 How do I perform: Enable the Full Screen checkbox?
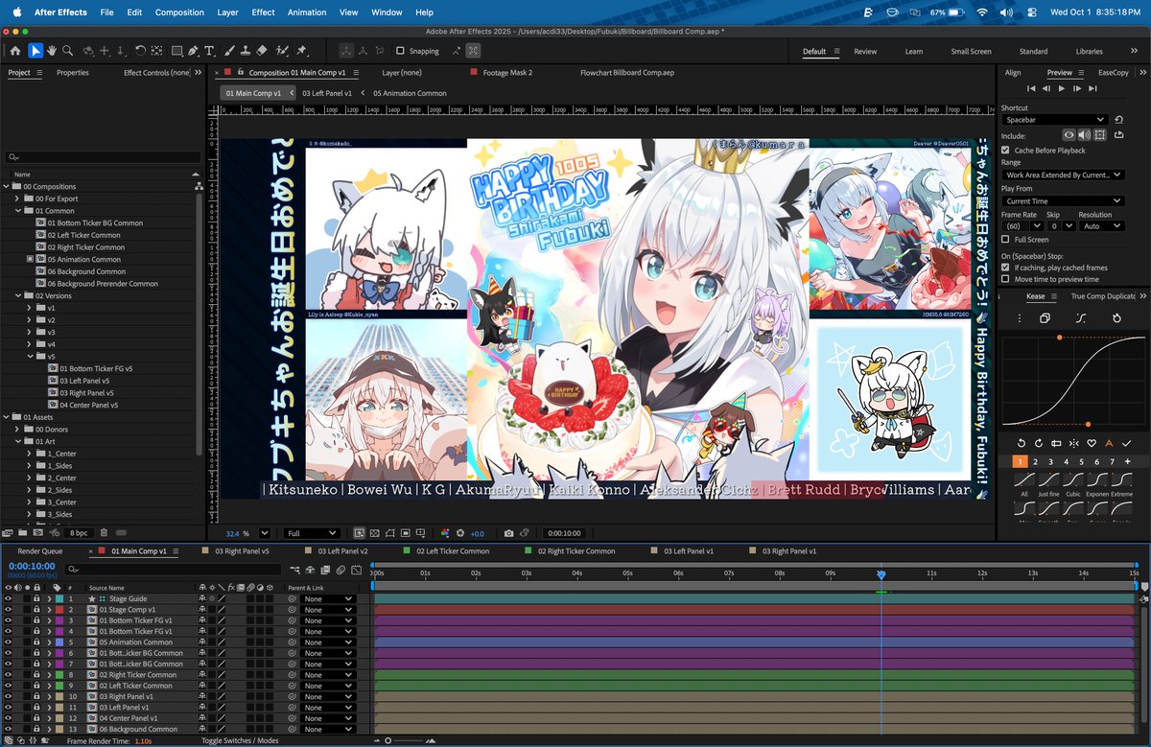coord(1005,239)
